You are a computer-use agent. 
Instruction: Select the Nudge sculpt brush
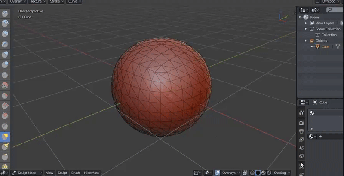point(5,167)
